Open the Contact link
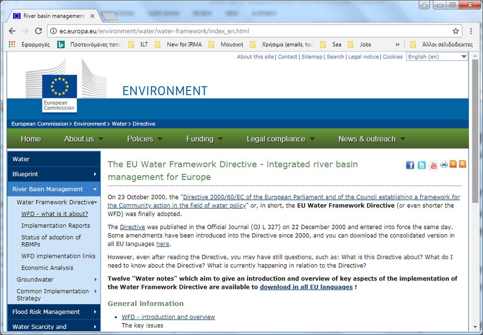 point(288,57)
